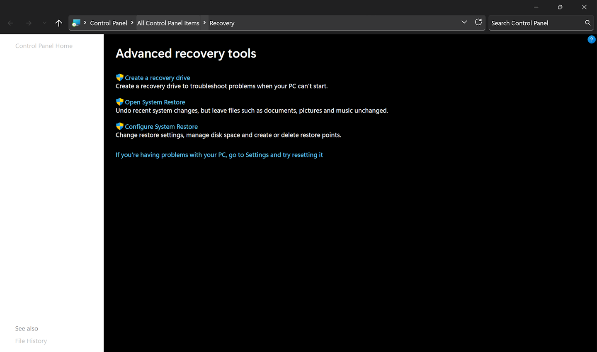Open System Restore link

click(x=155, y=102)
